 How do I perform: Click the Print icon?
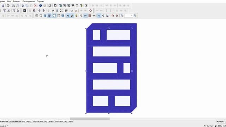(x=13, y=6)
